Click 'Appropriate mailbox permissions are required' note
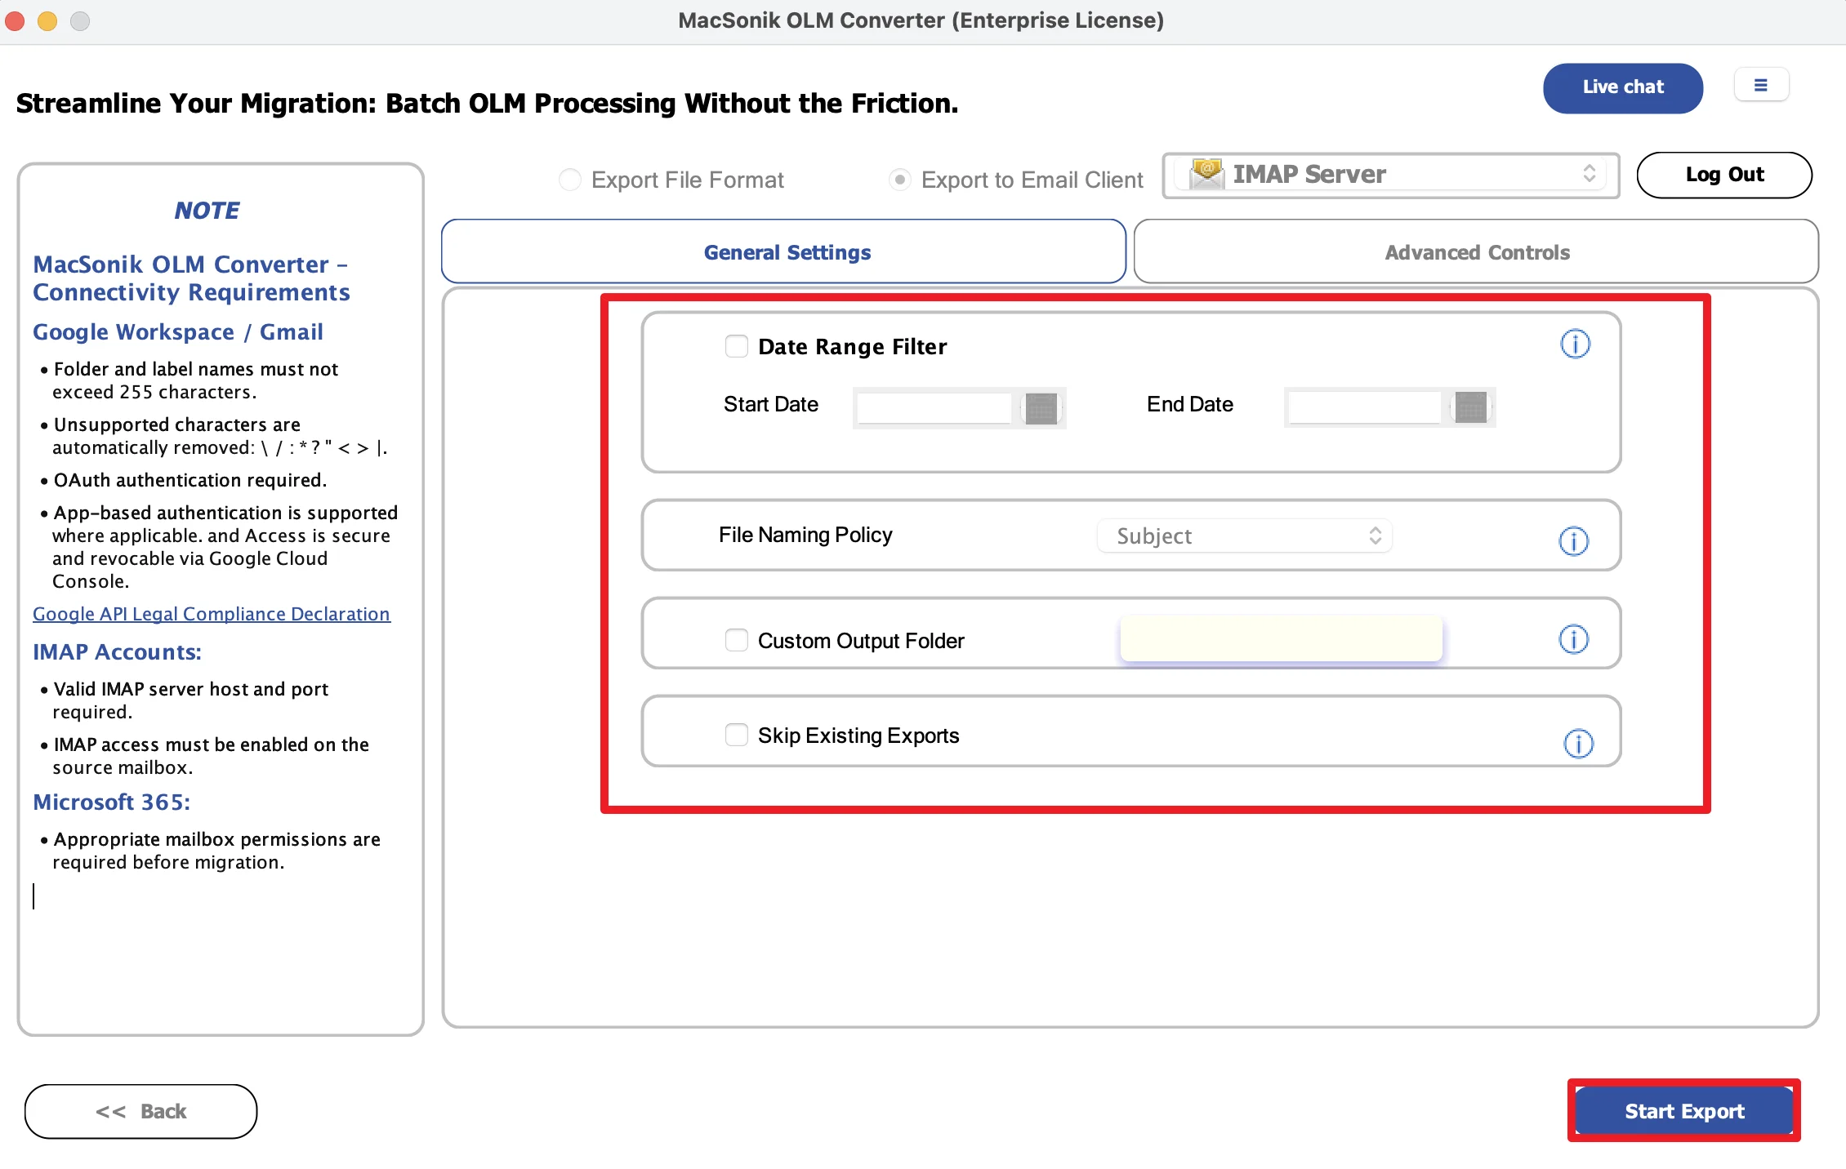This screenshot has height=1169, width=1846. (x=216, y=851)
